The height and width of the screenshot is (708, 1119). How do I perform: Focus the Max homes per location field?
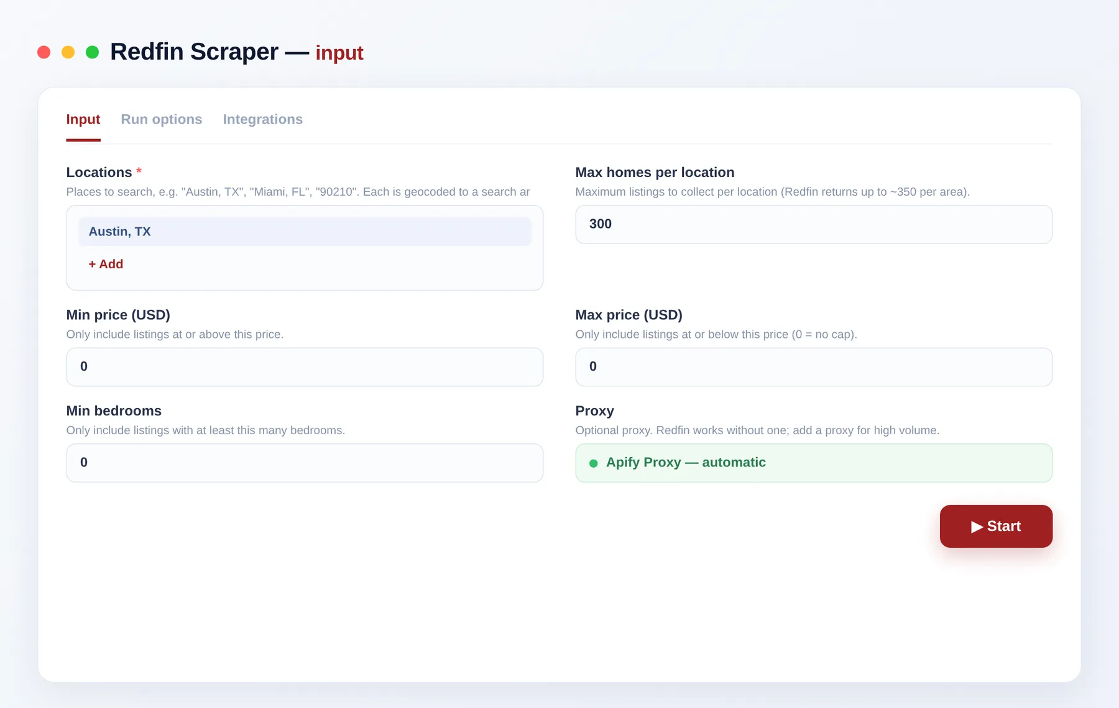pos(814,224)
